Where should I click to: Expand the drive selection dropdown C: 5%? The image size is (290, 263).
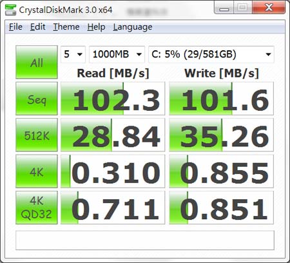(211, 54)
